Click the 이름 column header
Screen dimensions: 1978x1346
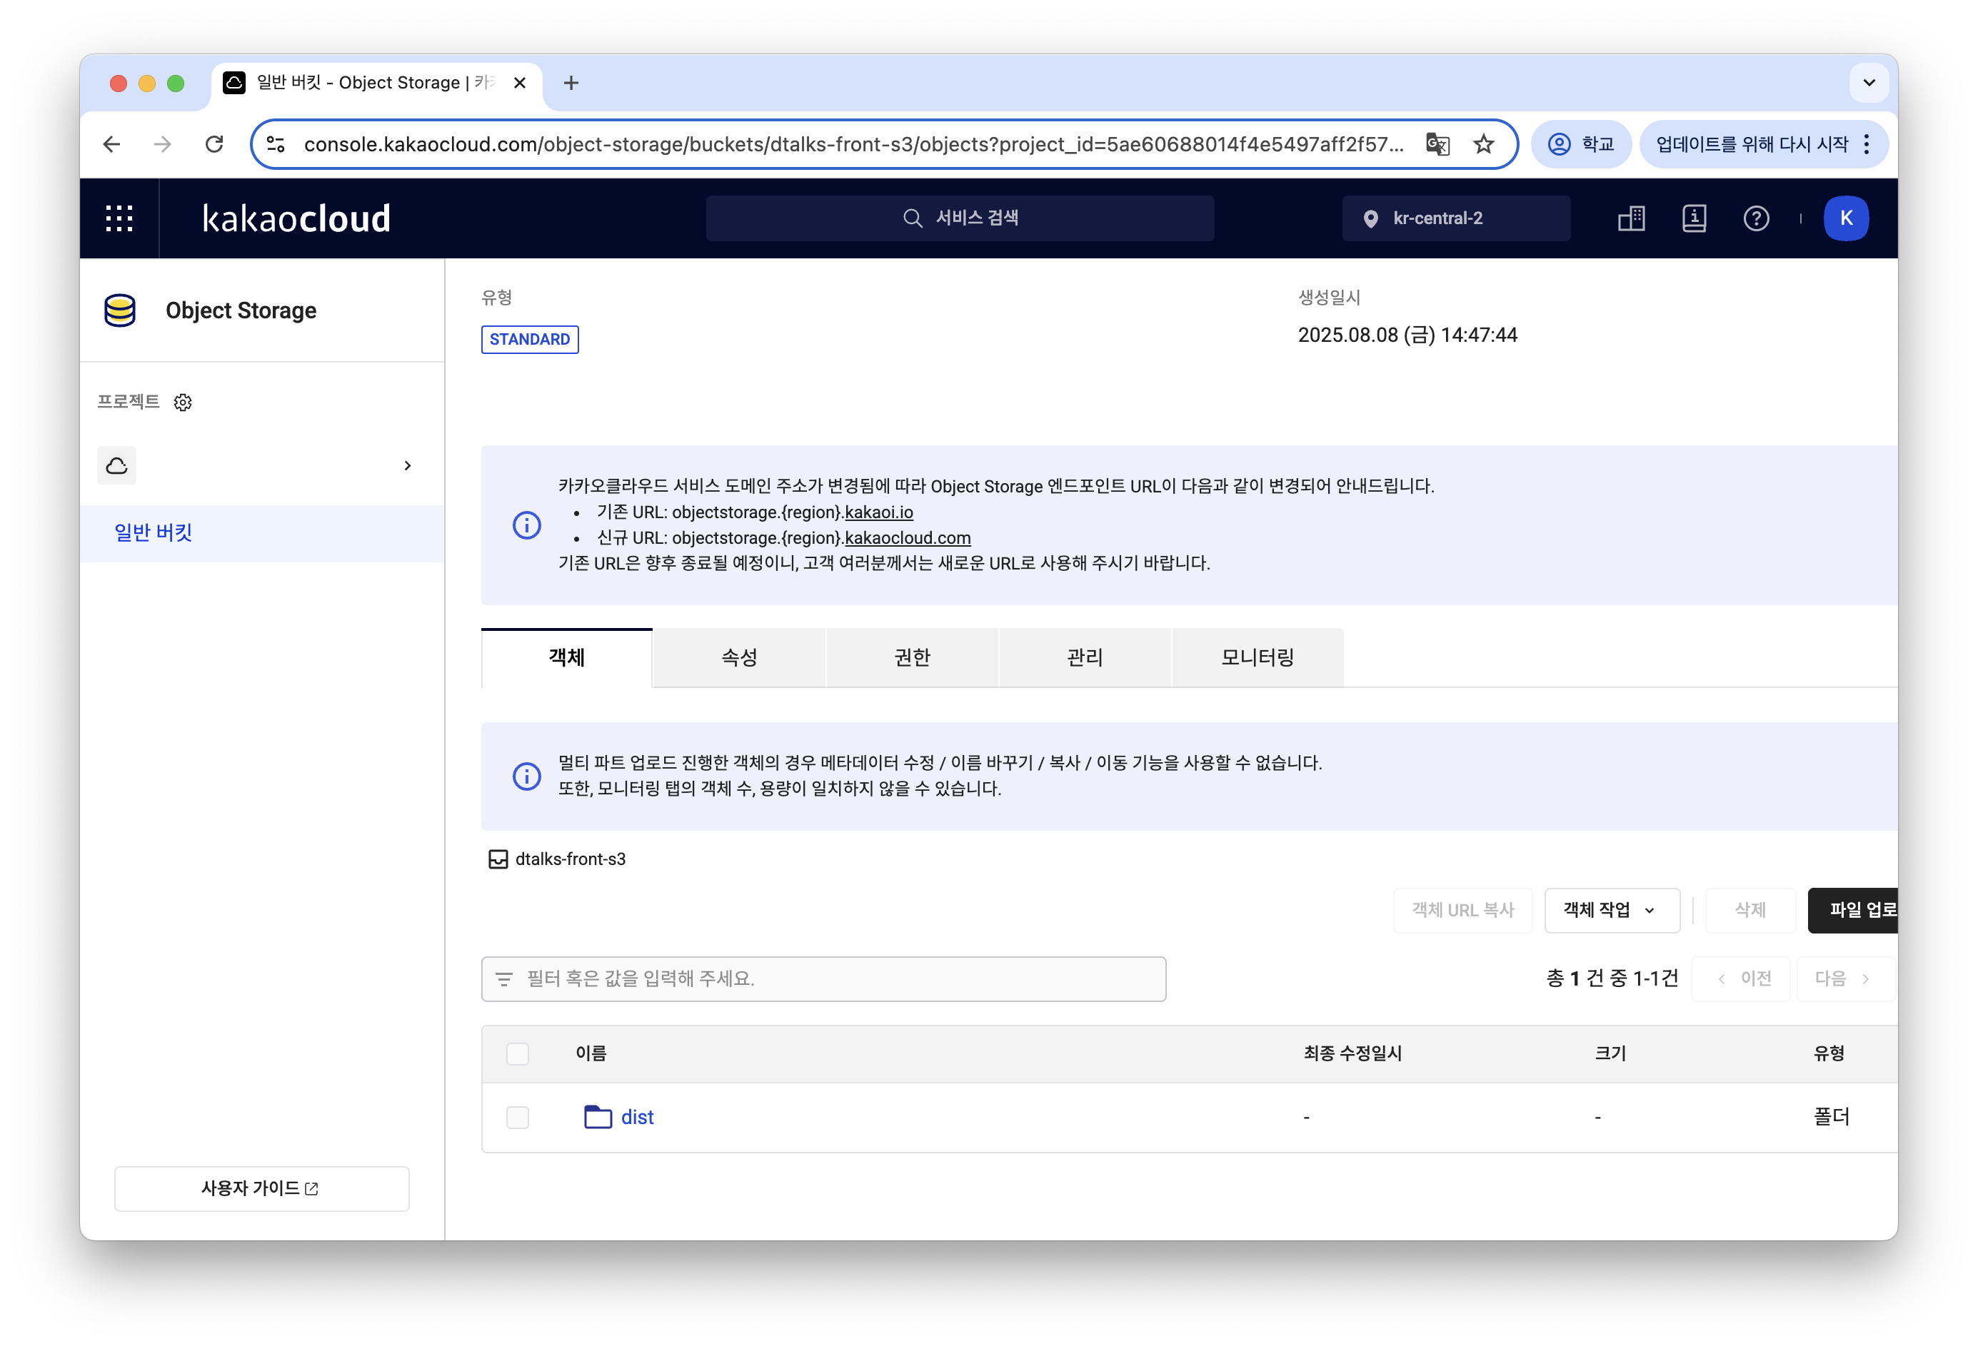591,1054
